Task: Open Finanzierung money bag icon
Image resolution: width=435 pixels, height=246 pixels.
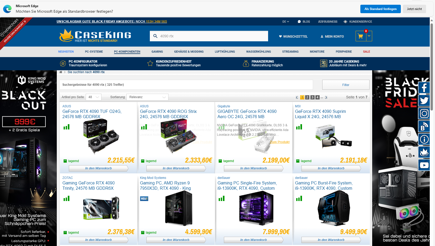Action: pos(246,63)
